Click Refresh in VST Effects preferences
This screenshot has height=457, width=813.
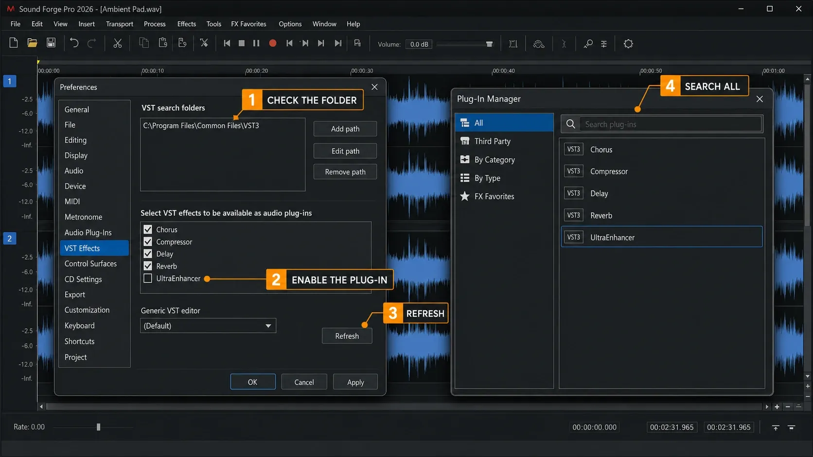point(347,336)
